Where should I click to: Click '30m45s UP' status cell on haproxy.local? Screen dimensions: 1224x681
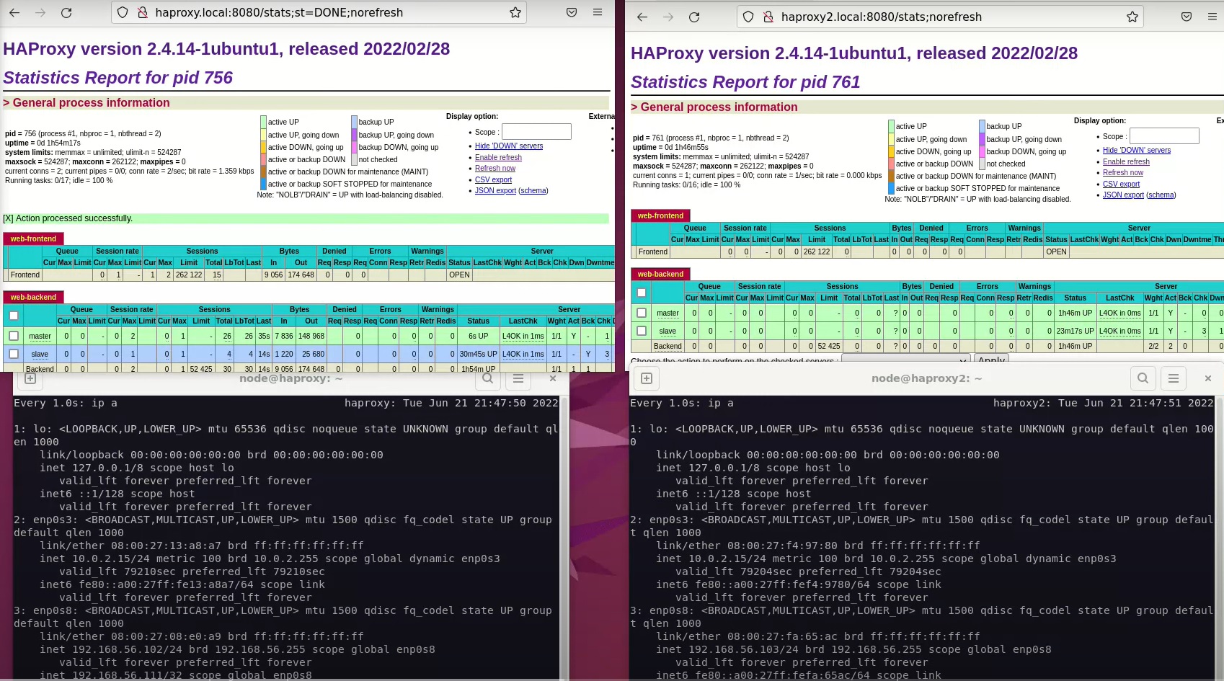[478, 354]
